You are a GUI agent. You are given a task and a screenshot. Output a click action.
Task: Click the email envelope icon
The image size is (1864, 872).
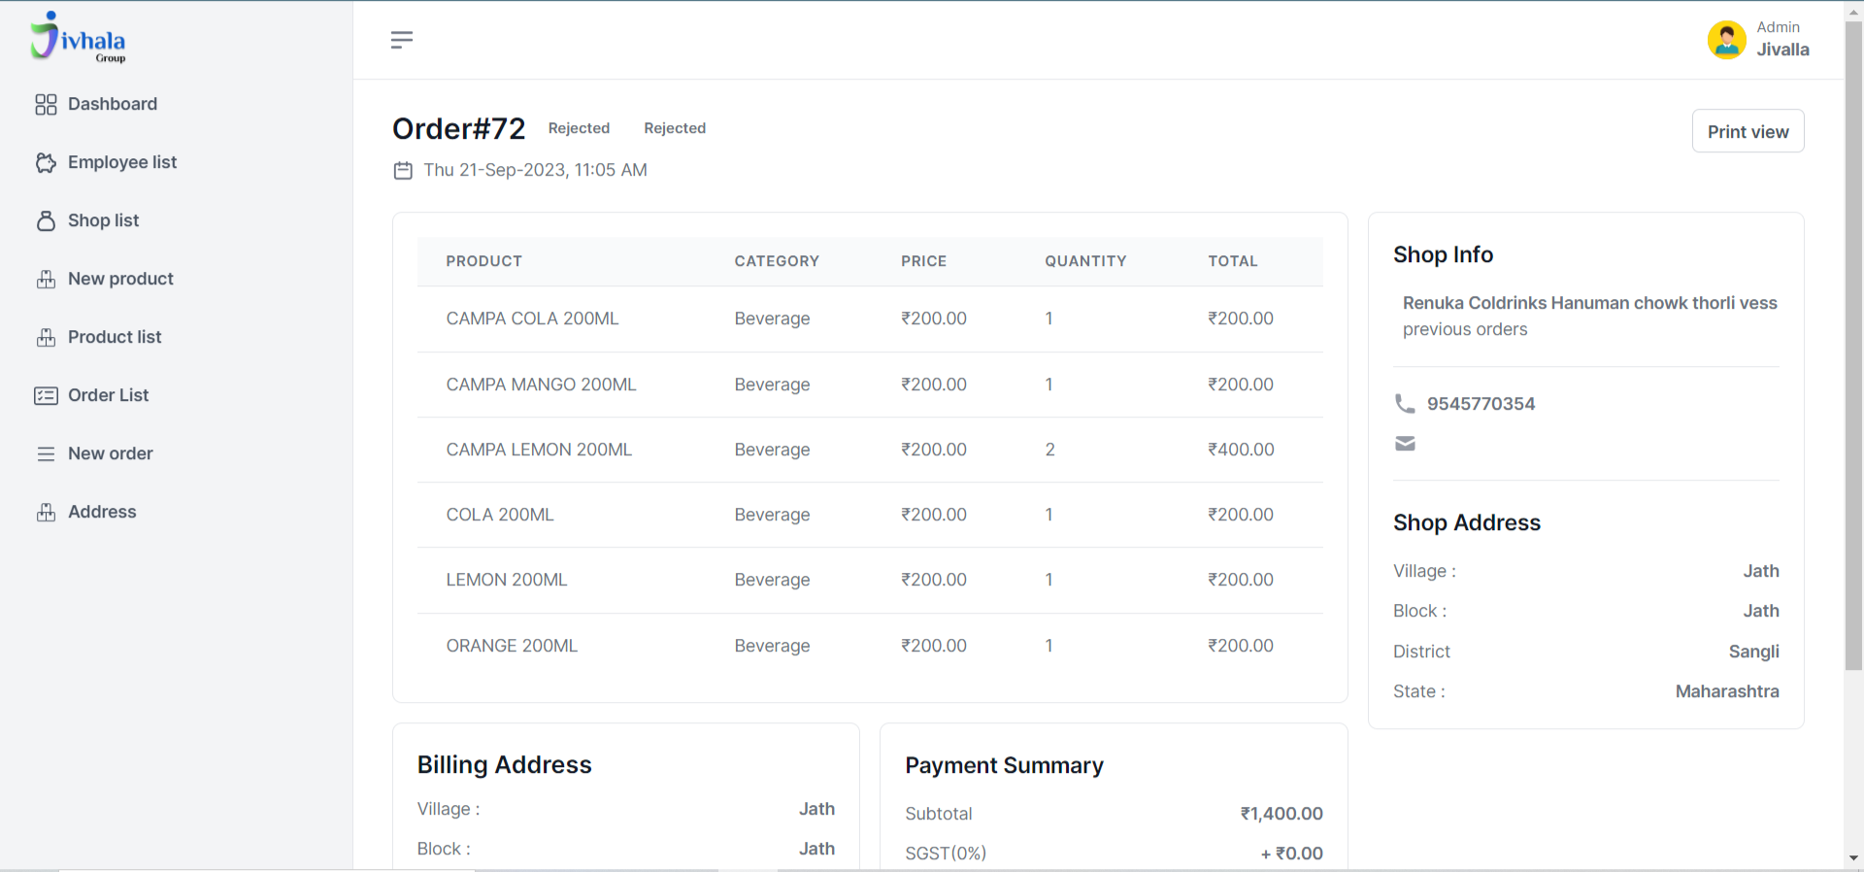coord(1405,444)
